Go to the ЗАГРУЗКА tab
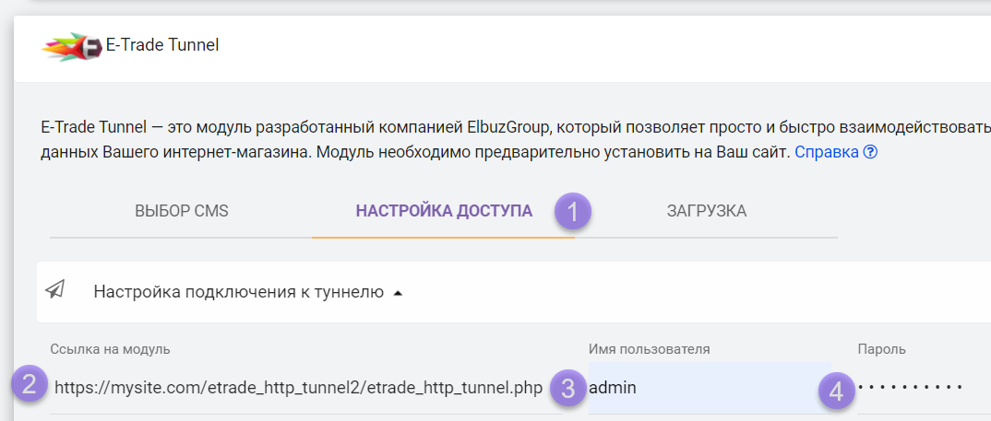The image size is (991, 421). pyautogui.click(x=706, y=211)
